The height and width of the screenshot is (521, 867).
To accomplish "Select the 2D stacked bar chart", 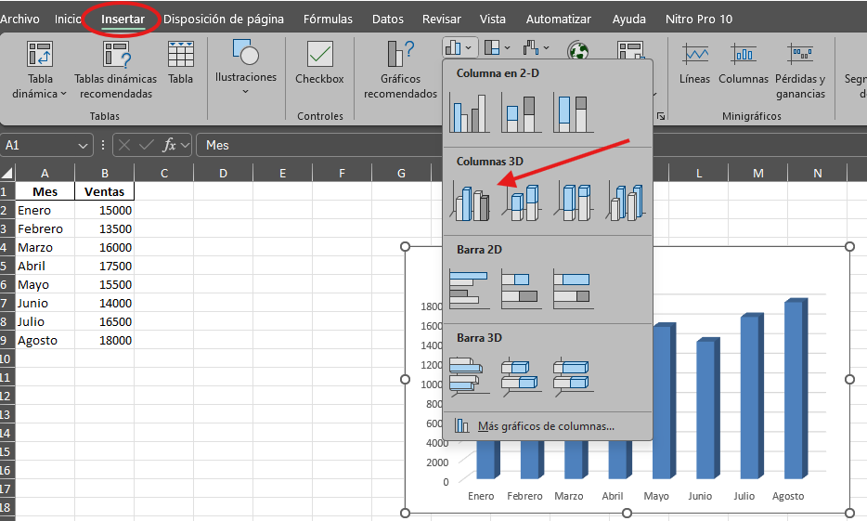I will click(522, 289).
